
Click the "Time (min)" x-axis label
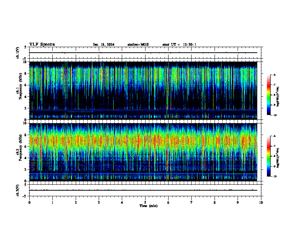point(148,206)
